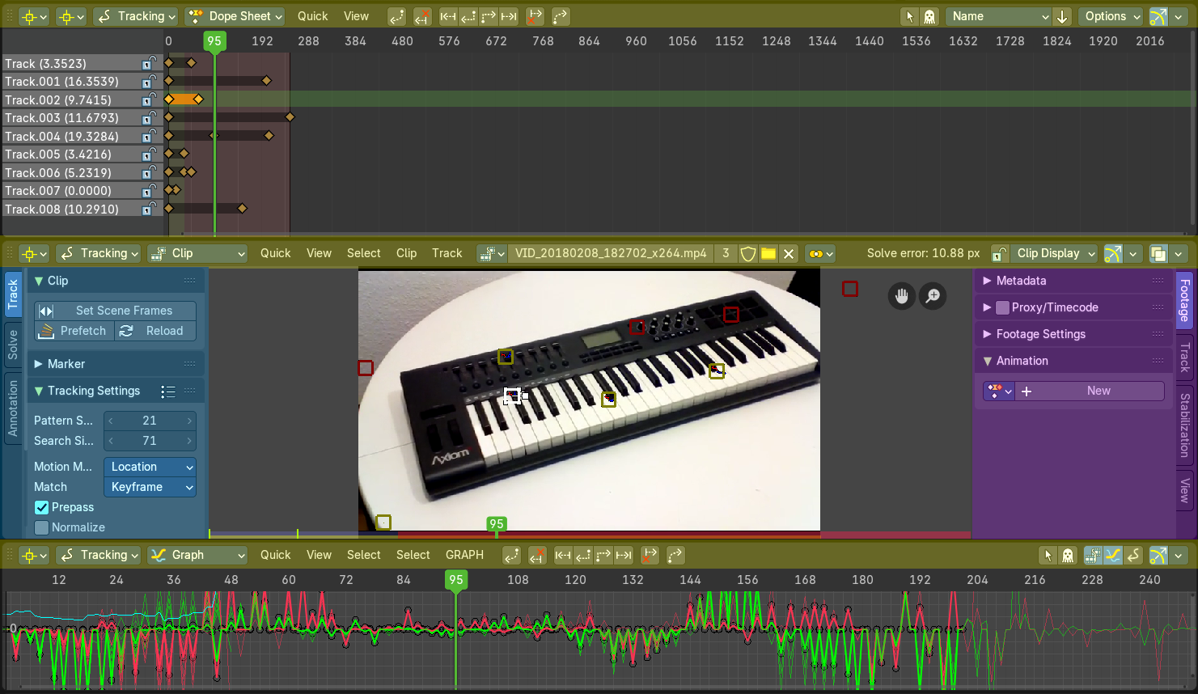Open the Name sort-by dropdown
Image resolution: width=1198 pixels, height=694 pixels.
[998, 16]
